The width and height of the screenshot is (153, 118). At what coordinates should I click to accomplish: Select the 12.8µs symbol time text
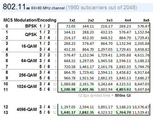click(94, 95)
